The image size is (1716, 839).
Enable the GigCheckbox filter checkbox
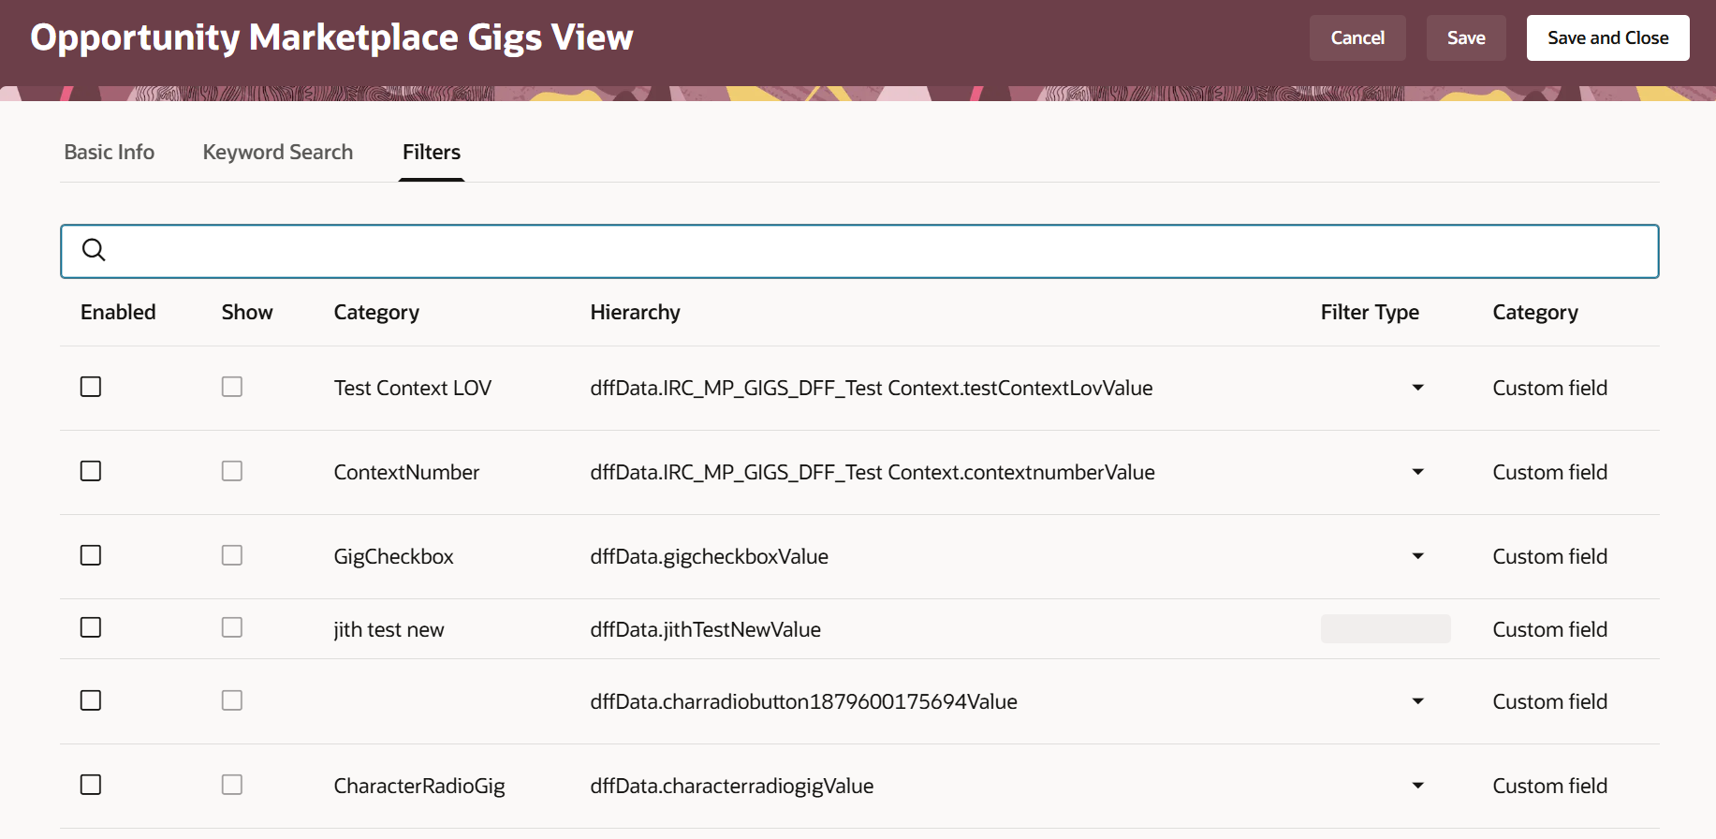[91, 555]
